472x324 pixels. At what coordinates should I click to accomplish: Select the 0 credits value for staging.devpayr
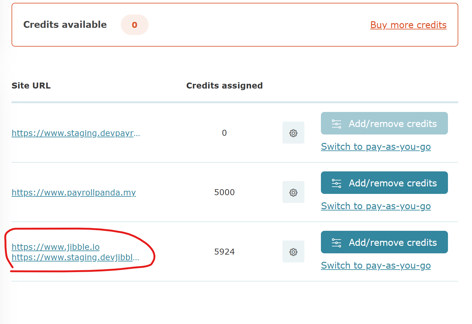224,133
